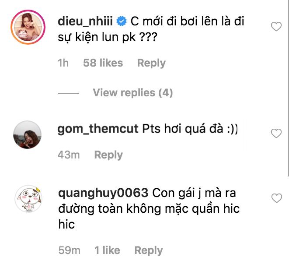
Task: Click the 1h timestamp on dieu_nhiii's comment
Action: pyautogui.click(x=63, y=63)
